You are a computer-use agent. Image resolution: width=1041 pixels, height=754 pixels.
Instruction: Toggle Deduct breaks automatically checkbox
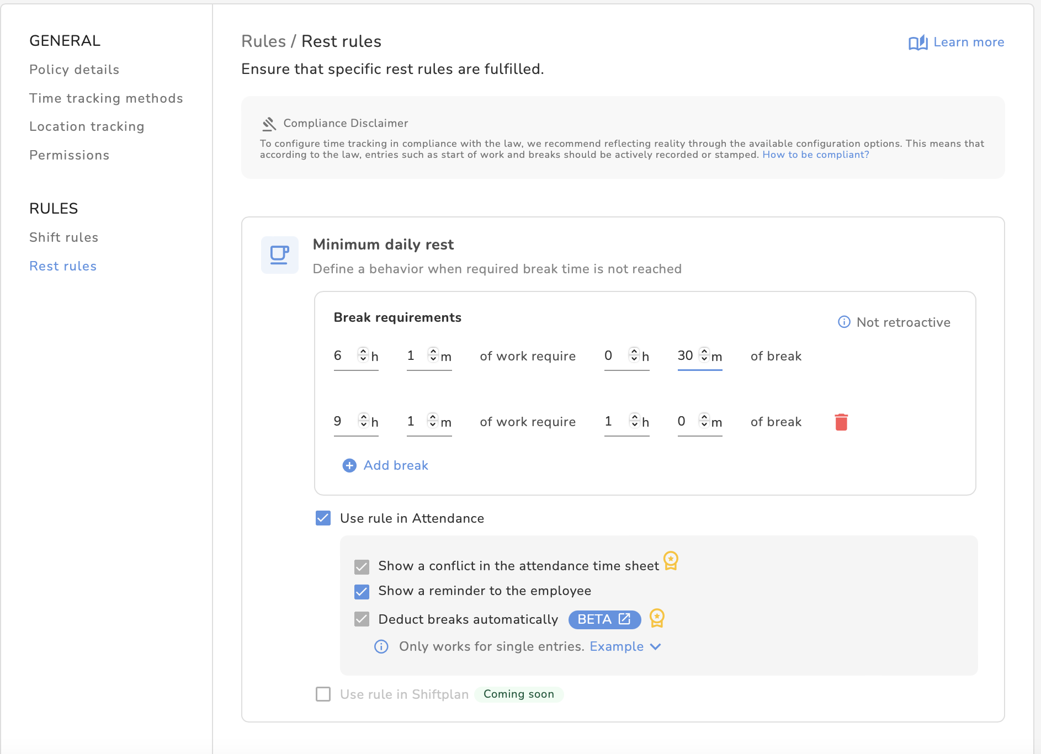[x=362, y=619]
